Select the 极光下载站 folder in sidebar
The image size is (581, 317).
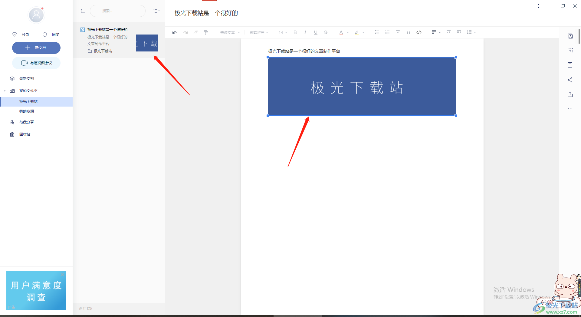(36, 102)
